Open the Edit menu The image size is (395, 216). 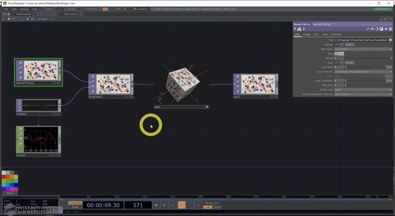click(x=14, y=9)
